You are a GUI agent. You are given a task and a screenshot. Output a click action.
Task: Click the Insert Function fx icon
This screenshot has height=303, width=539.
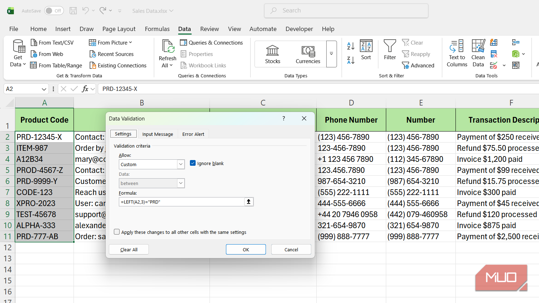click(x=85, y=89)
